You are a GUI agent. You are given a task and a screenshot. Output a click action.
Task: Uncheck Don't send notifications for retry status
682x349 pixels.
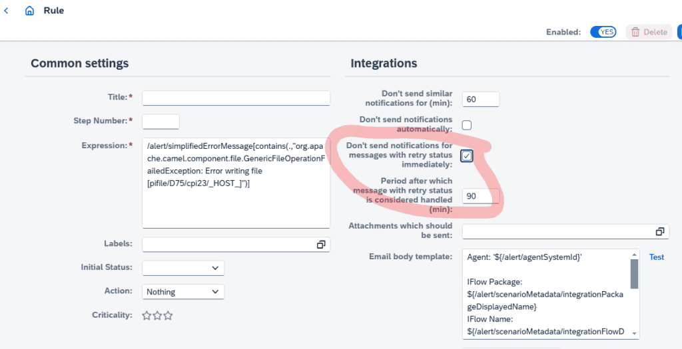(x=467, y=156)
